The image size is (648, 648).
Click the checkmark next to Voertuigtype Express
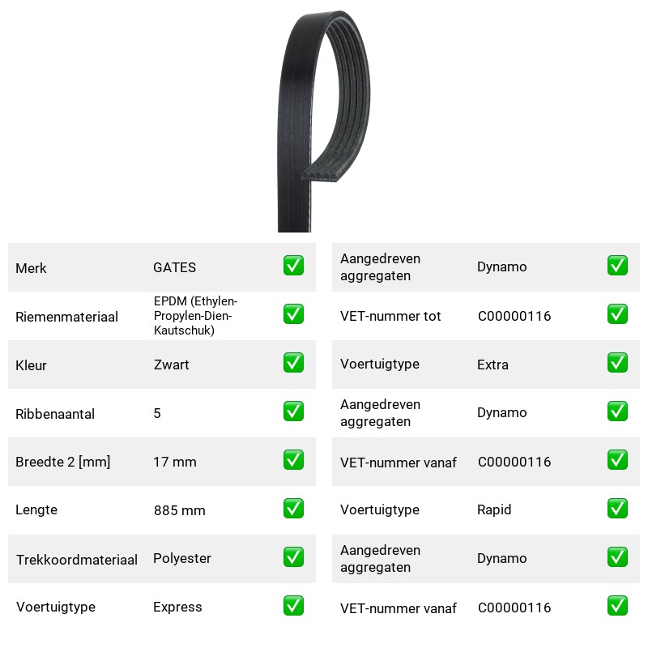[293, 605]
